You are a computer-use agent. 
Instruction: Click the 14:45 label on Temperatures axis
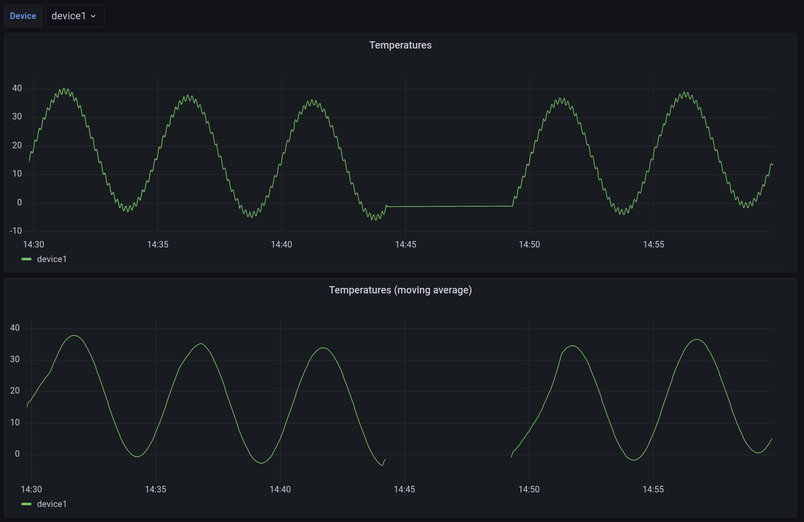[406, 244]
